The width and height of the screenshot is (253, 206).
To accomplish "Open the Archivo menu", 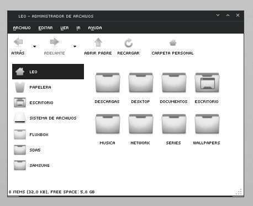I will pyautogui.click(x=22, y=28).
